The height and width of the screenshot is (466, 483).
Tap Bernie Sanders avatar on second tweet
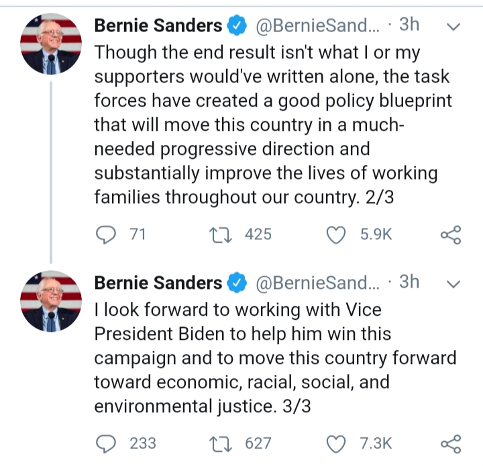point(52,300)
